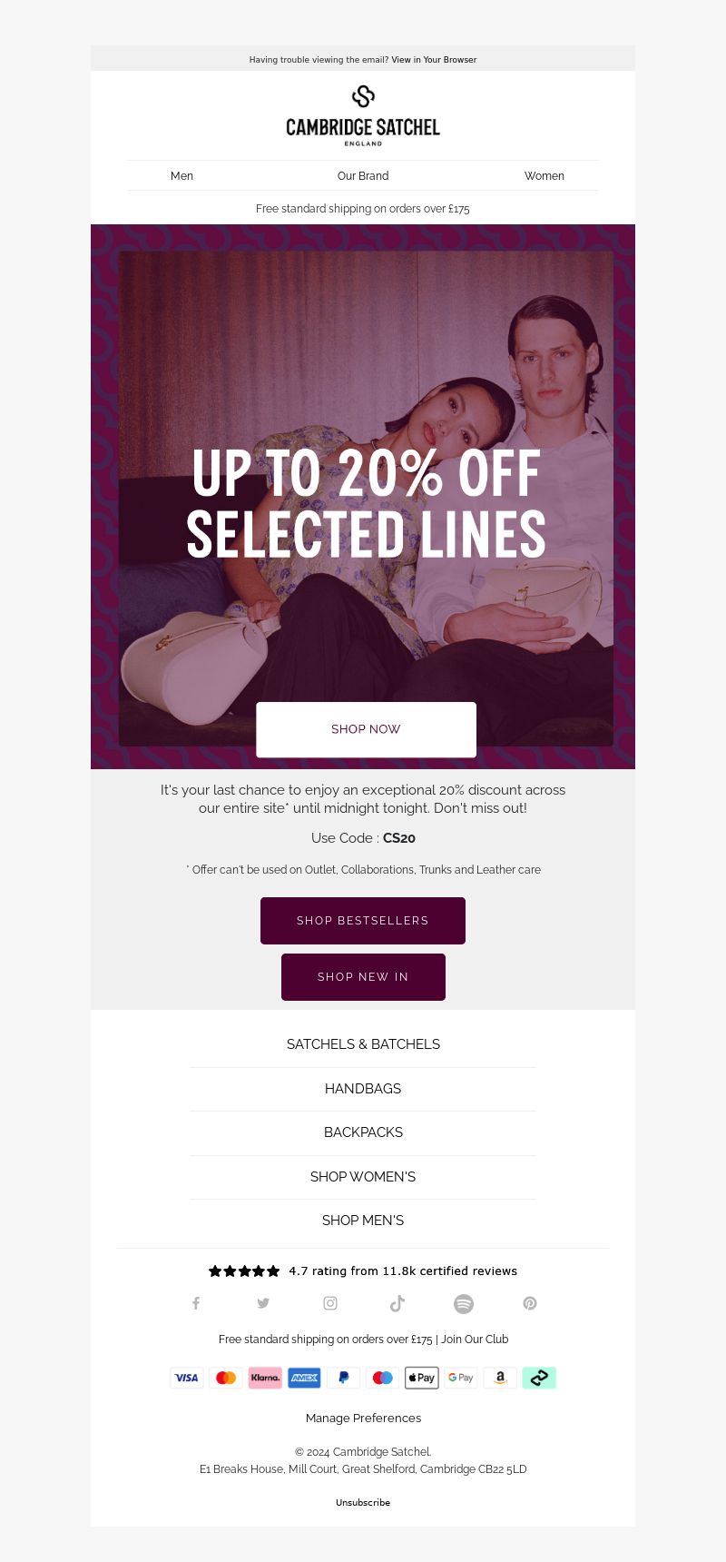Open the Satchels & Batchels link
The height and width of the screenshot is (1562, 726).
(363, 1044)
